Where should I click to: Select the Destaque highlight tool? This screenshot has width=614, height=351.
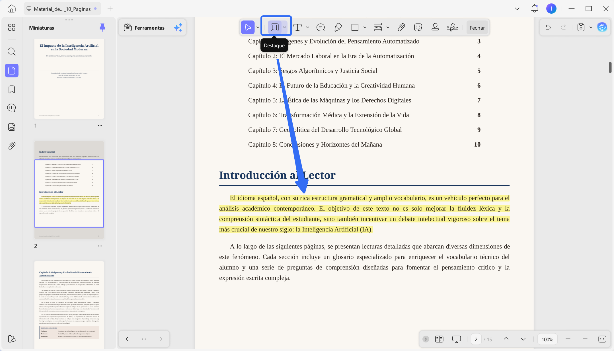coord(275,27)
